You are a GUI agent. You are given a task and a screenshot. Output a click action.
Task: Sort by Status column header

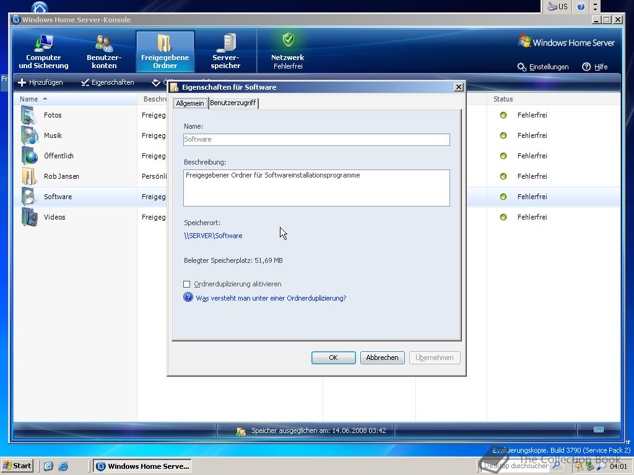(554, 99)
